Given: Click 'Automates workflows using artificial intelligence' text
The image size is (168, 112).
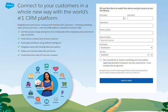Looking at the screenshot, I should pyautogui.click(x=41, y=43).
